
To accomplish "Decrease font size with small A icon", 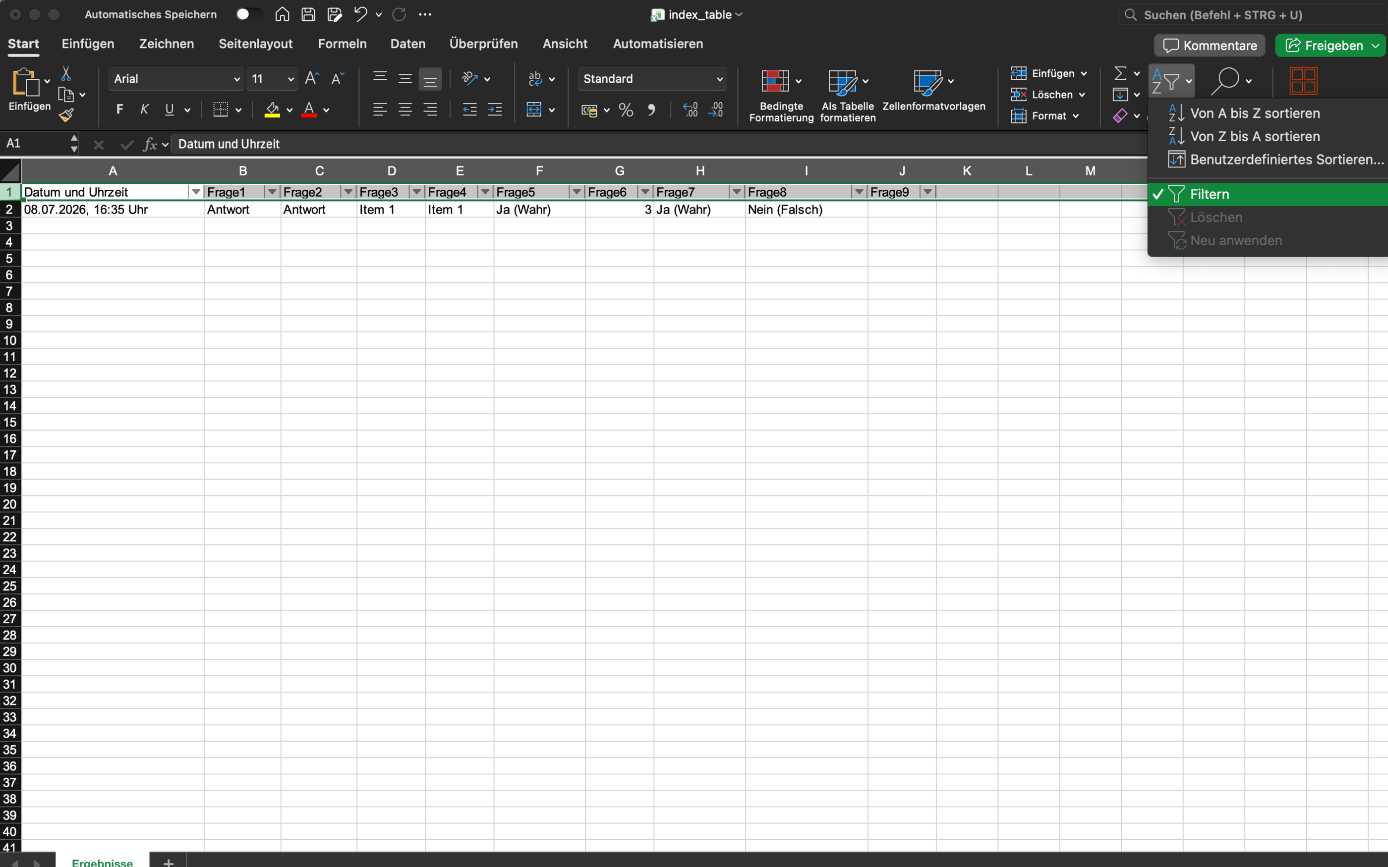I will [337, 79].
